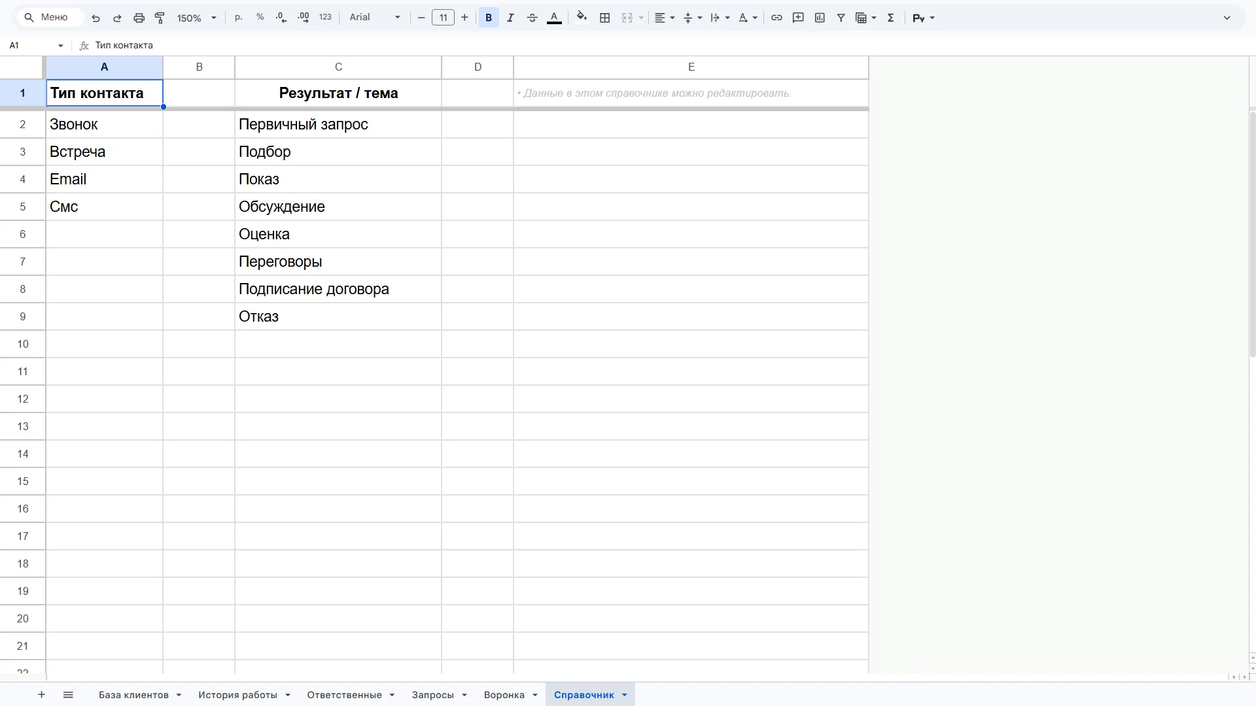1256x706 pixels.
Task: Increase decimal places
Action: coord(304,18)
